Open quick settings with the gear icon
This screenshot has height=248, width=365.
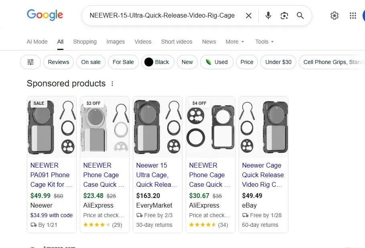point(335,15)
